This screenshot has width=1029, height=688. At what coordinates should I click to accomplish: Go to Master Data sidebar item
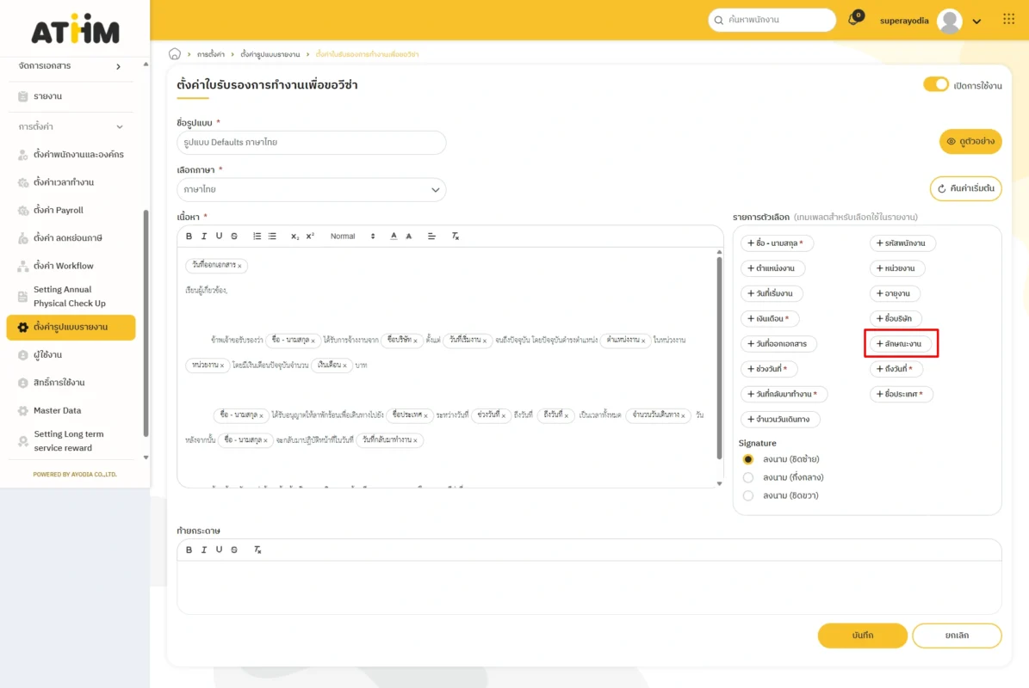[57, 410]
